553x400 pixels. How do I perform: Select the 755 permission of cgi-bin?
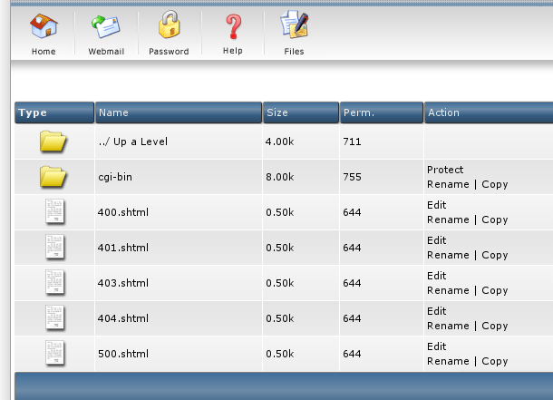tap(352, 177)
